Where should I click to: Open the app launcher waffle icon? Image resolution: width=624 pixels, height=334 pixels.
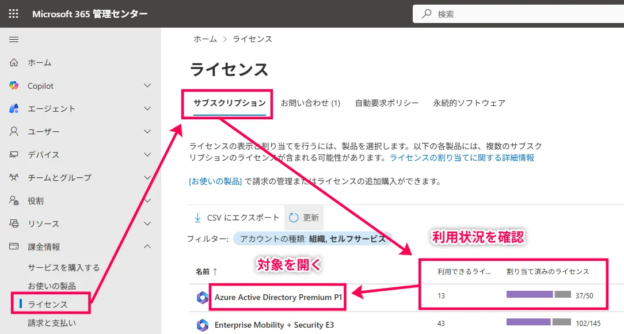pyautogui.click(x=14, y=14)
